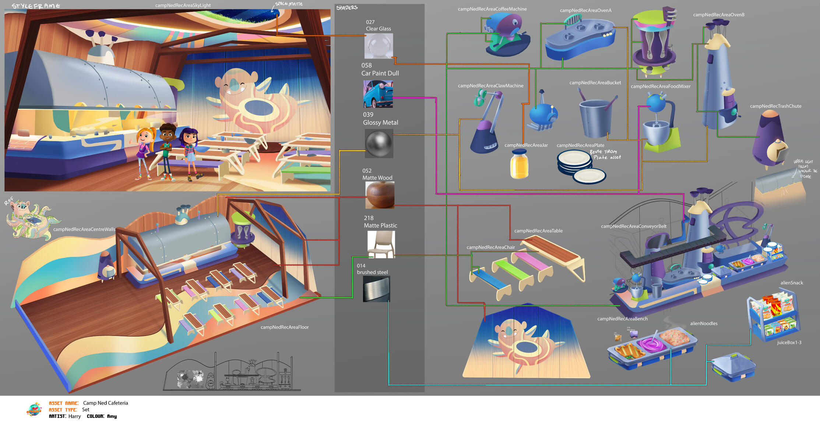Select the Matte Wood shader swatch
820x422 pixels.
380,195
